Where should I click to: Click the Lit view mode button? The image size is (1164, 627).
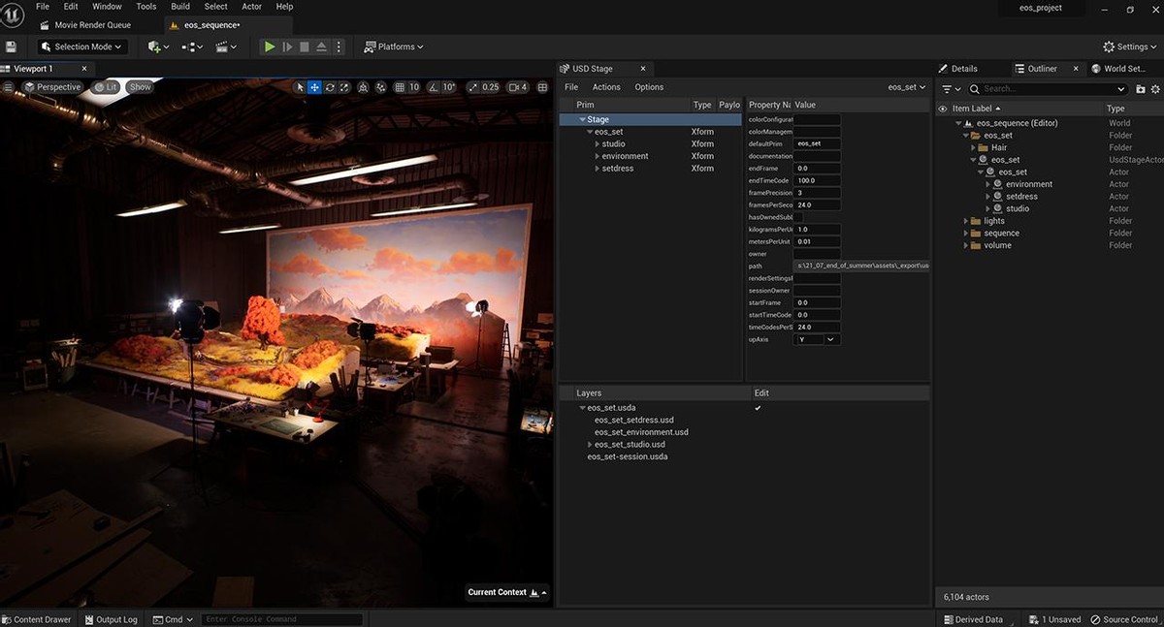pos(106,87)
